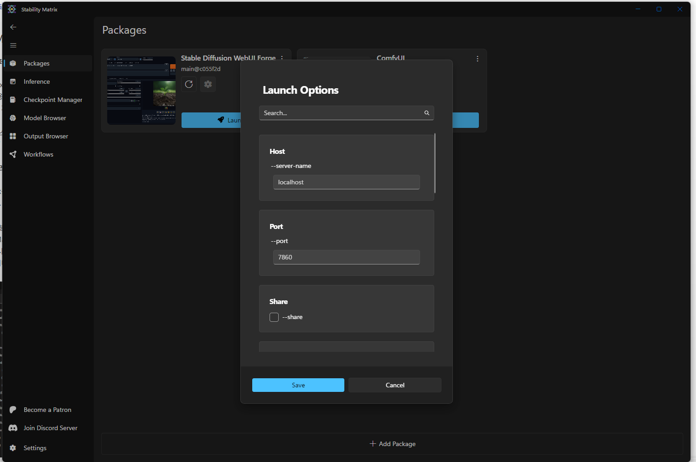Image resolution: width=696 pixels, height=462 pixels.
Task: Click the Share section heading
Action: (279, 302)
